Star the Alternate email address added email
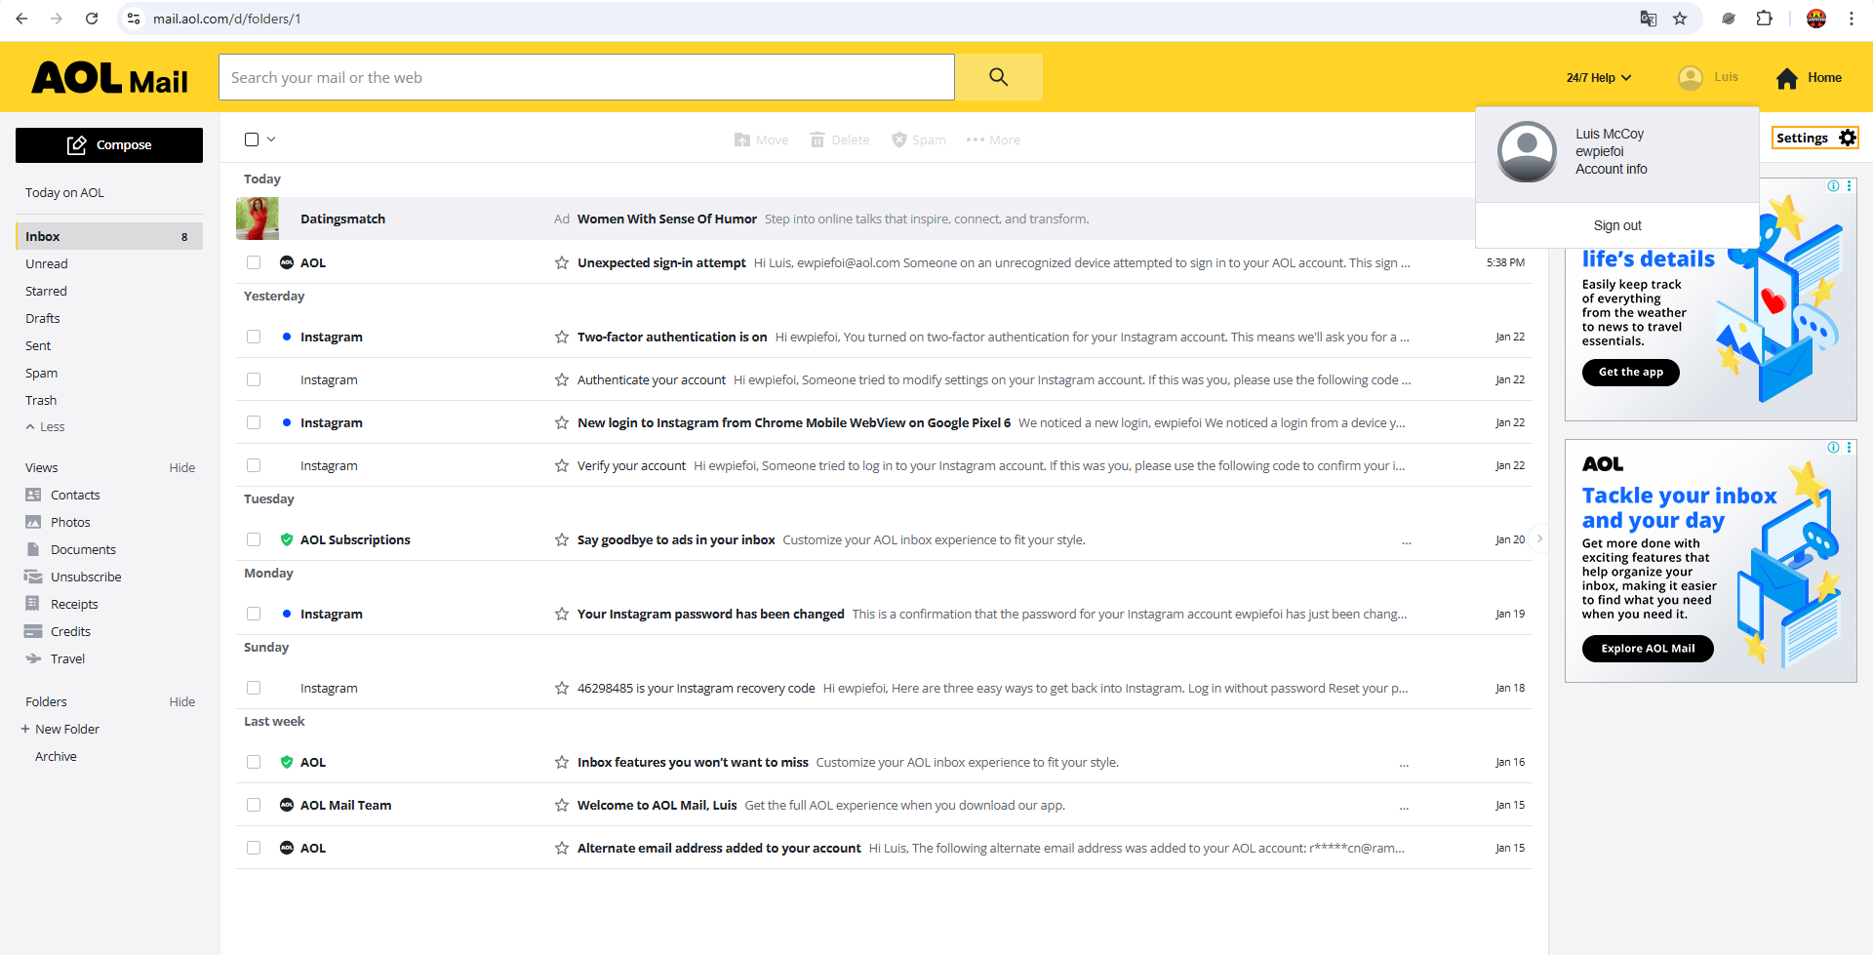Screen dimensions: 1873x955 pos(562,848)
